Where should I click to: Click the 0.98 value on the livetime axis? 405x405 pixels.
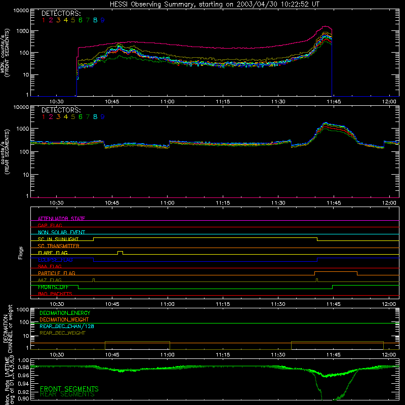coord(23,367)
